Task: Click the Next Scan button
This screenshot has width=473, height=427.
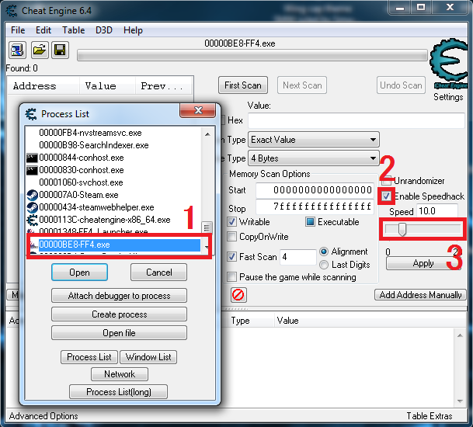Action: [302, 85]
